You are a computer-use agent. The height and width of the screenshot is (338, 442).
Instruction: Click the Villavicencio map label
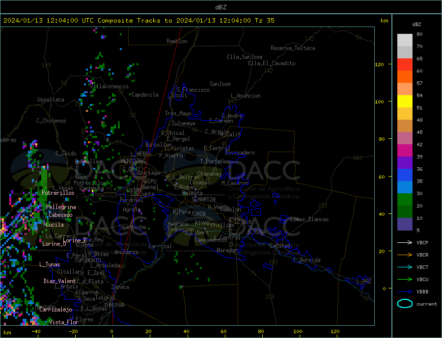tap(110, 86)
